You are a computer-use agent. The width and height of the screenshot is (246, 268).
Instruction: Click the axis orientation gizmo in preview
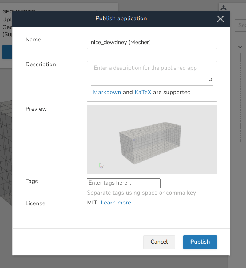click(101, 166)
